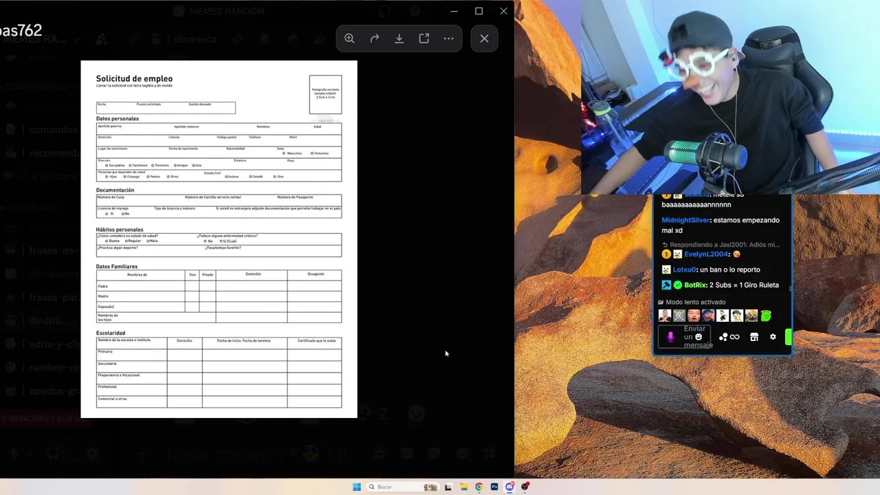
Task: Zoom into the image in Discord viewer
Action: [349, 38]
